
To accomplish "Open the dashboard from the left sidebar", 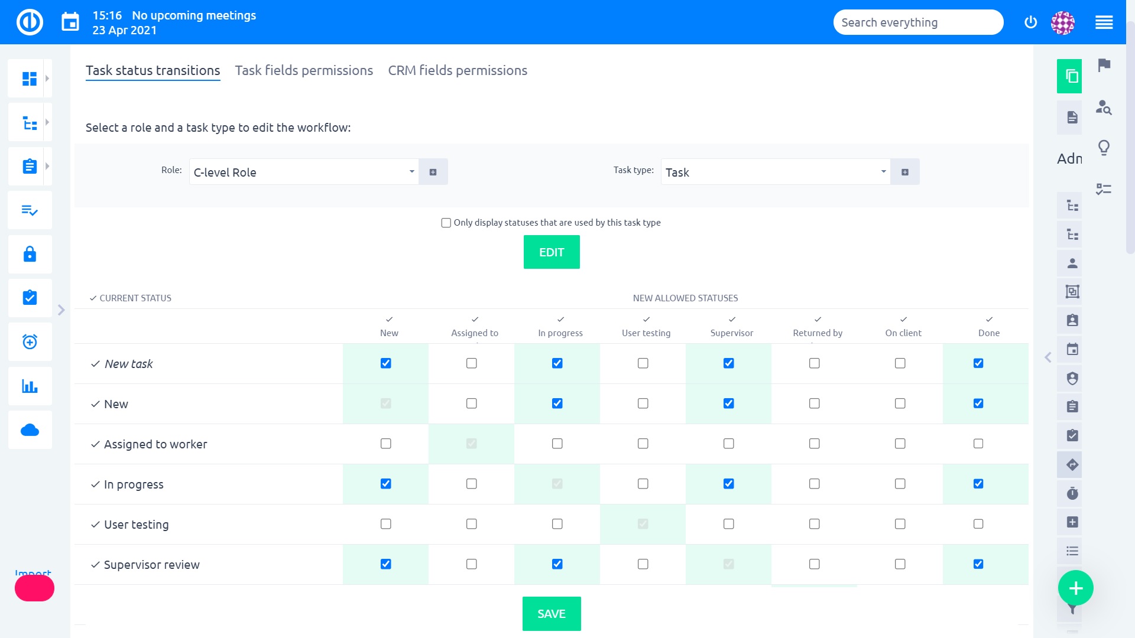I will tap(30, 77).
